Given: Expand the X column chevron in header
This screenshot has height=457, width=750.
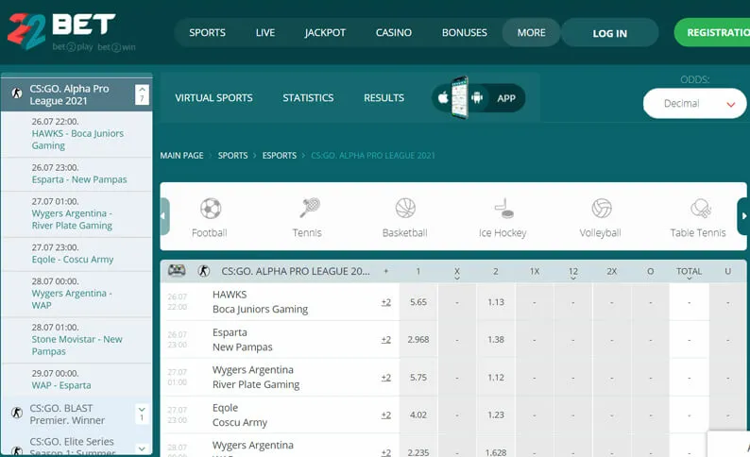Looking at the screenshot, I should point(457,279).
